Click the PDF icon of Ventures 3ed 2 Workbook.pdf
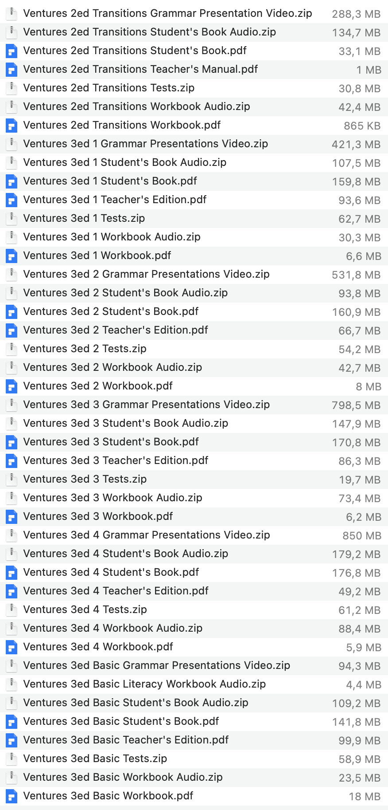 click(x=12, y=386)
